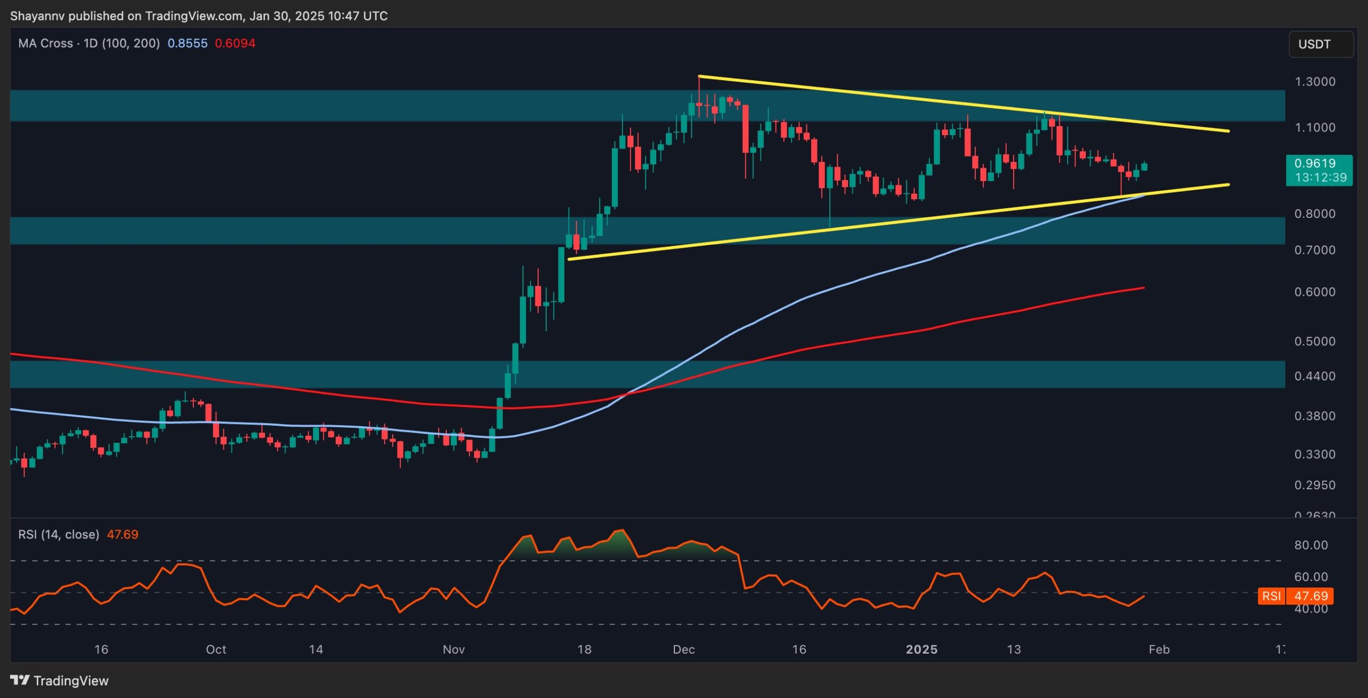1368x698 pixels.
Task: Click the red 0.6094 MA value
Action: (235, 43)
